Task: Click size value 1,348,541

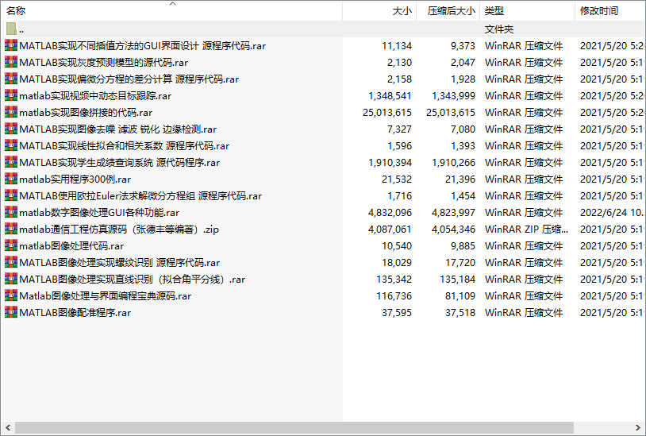Action: click(390, 96)
